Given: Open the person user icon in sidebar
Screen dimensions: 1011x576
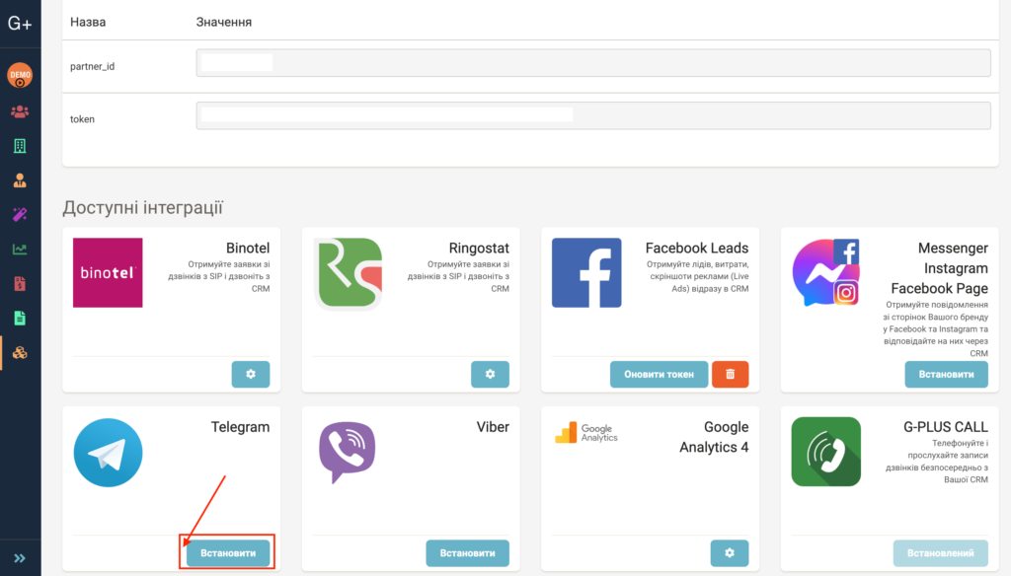Looking at the screenshot, I should (x=20, y=180).
